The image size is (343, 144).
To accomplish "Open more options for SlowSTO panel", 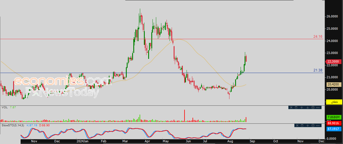I will 318,125.
